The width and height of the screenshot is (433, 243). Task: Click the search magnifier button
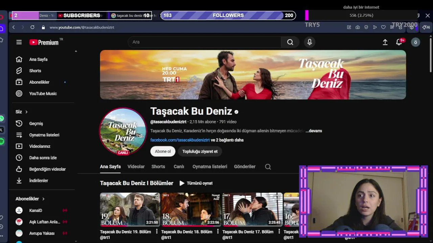(x=290, y=42)
